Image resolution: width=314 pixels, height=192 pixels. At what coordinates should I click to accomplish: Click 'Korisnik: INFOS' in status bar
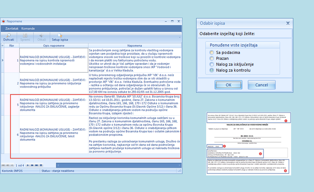(x=12, y=171)
